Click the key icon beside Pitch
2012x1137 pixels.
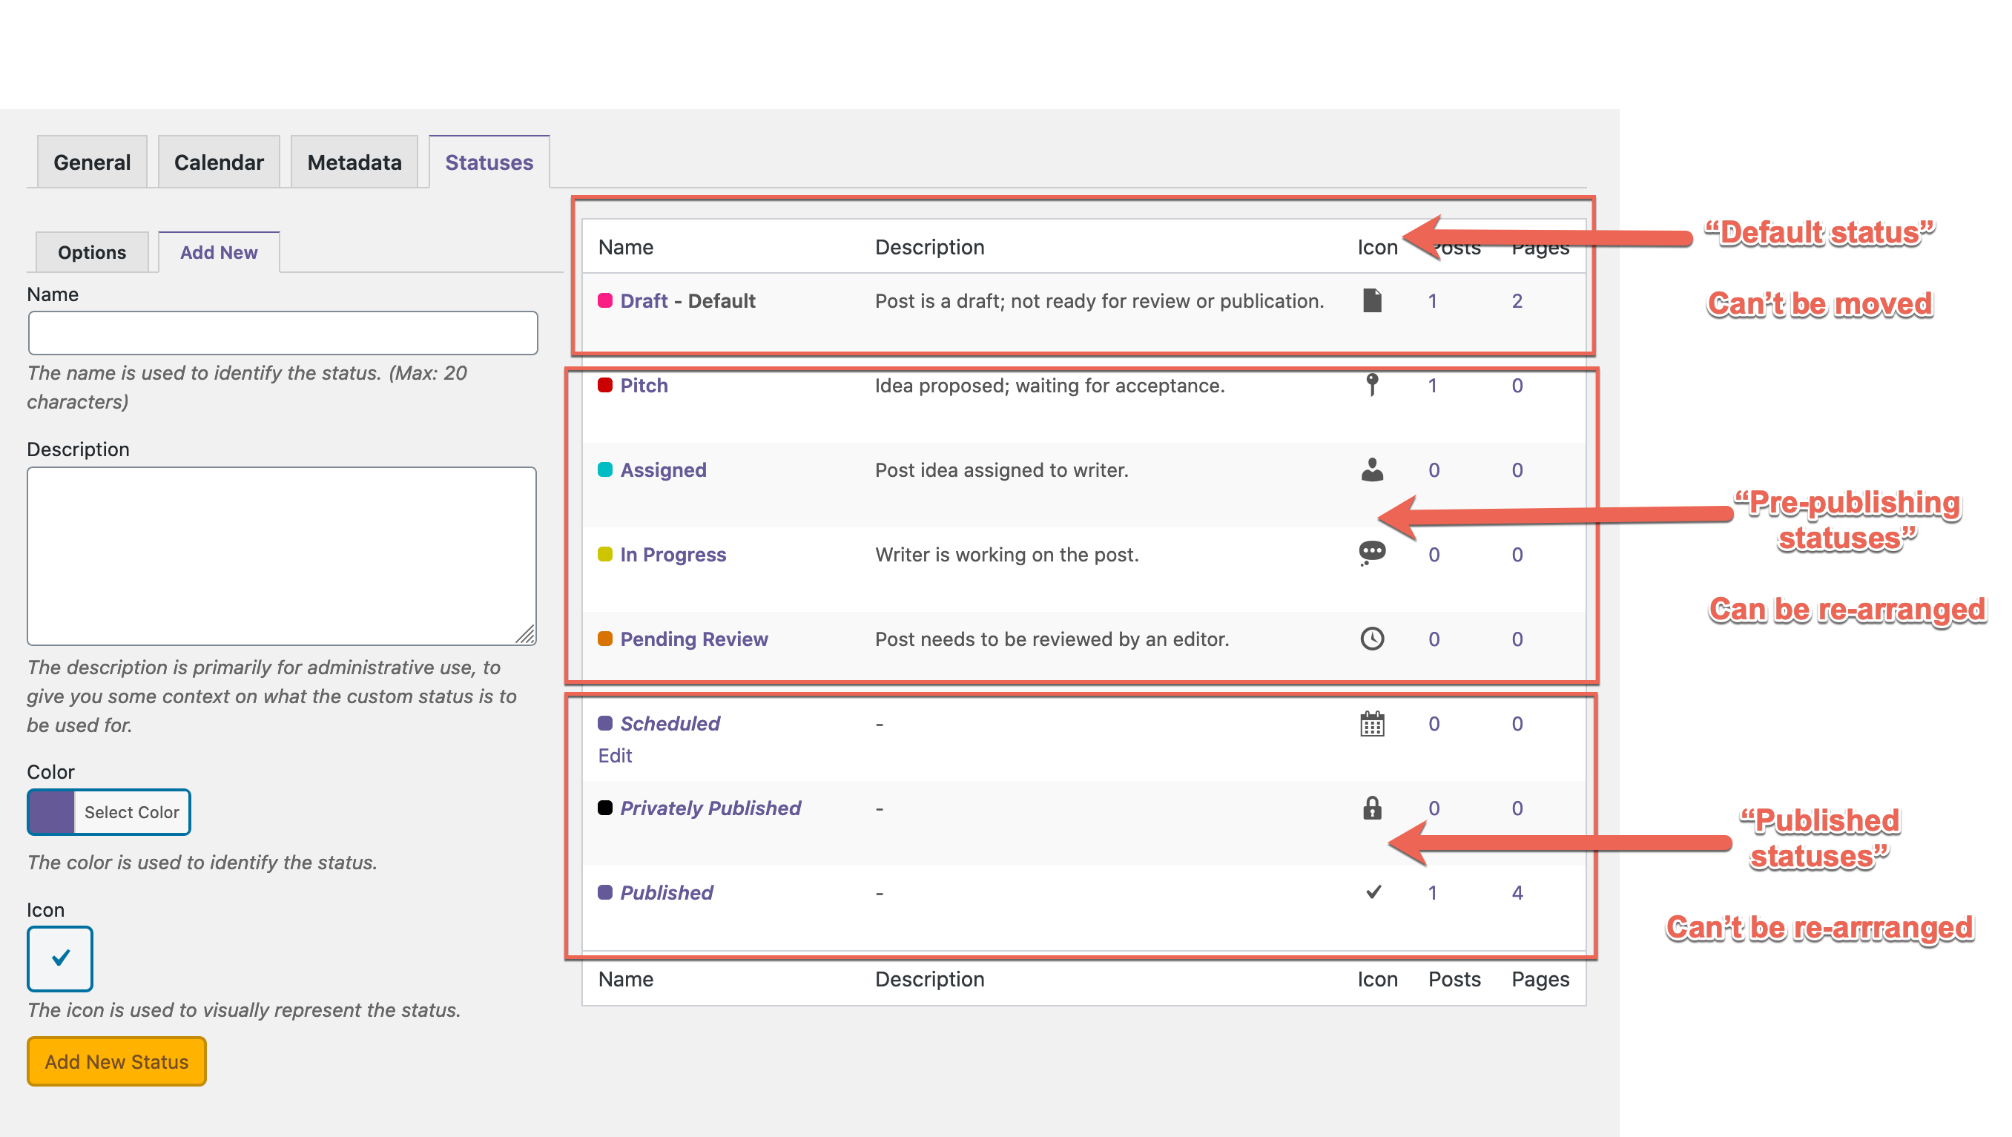point(1371,385)
